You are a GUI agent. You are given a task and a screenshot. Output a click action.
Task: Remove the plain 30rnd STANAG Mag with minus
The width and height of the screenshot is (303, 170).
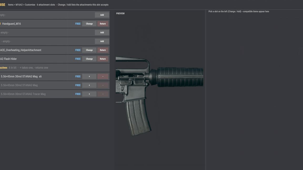click(103, 85)
